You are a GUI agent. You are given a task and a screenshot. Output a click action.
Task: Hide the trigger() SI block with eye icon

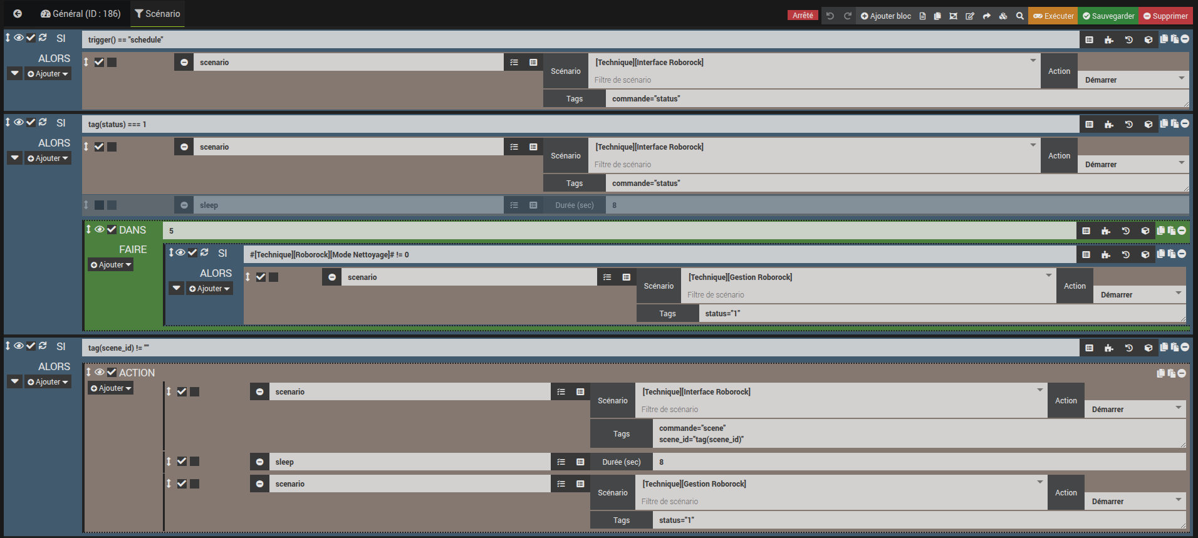(19, 38)
